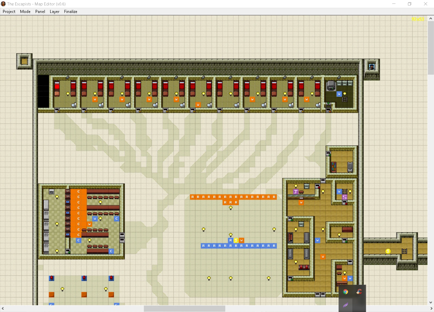Open the Project menu

[9, 11]
